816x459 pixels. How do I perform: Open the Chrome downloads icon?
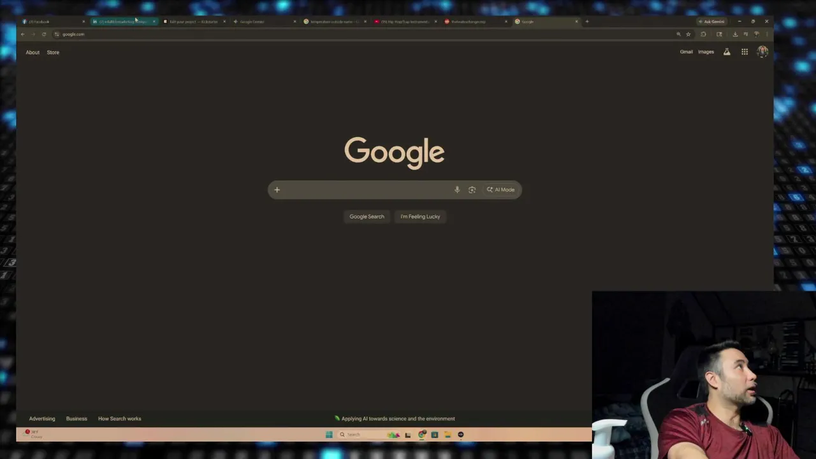click(735, 34)
